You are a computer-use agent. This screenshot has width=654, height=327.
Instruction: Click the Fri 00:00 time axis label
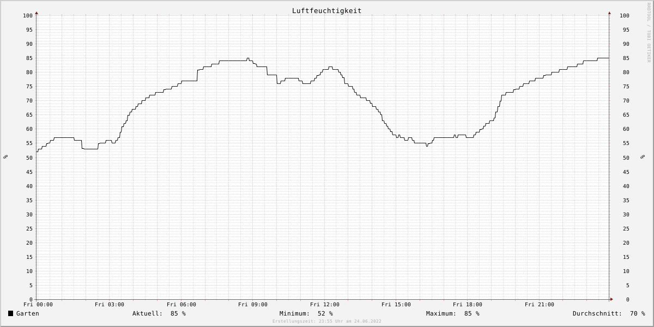(x=38, y=305)
